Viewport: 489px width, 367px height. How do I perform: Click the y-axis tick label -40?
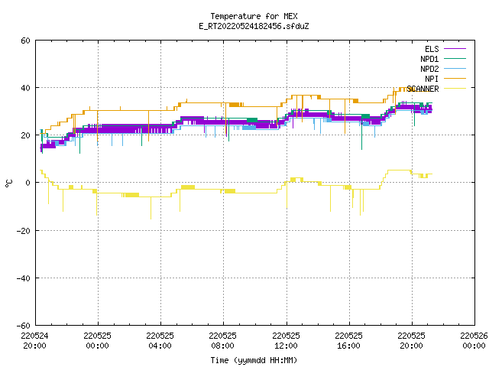click(x=24, y=278)
